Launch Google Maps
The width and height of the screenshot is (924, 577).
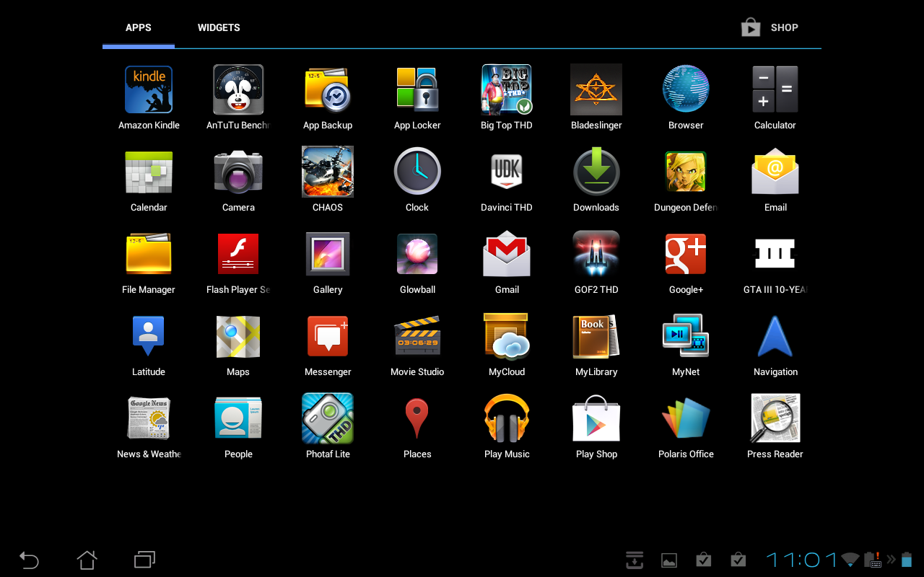[238, 336]
